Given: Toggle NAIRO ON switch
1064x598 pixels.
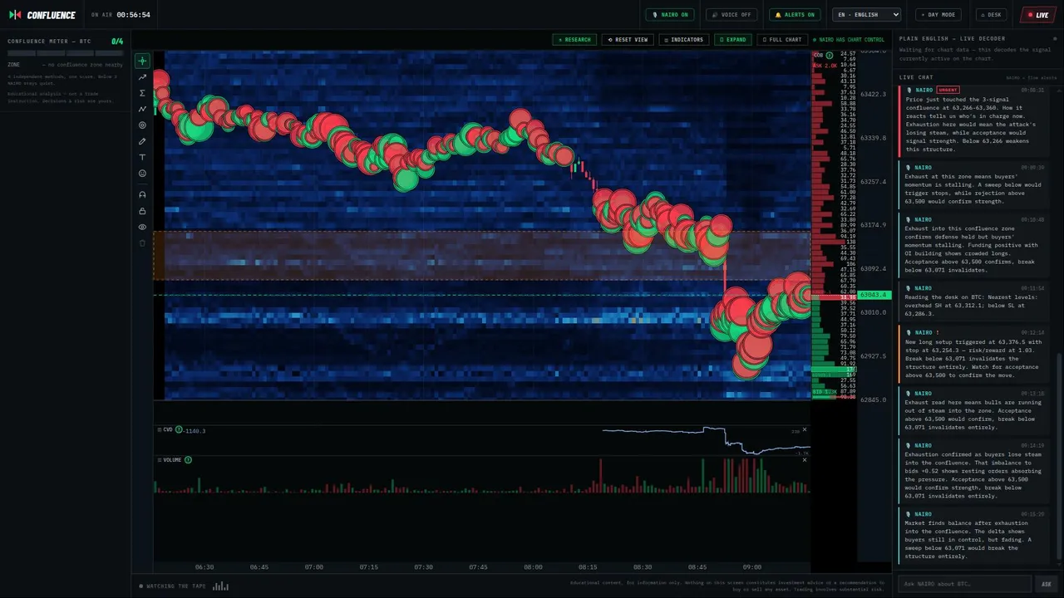Looking at the screenshot, I should pos(670,15).
